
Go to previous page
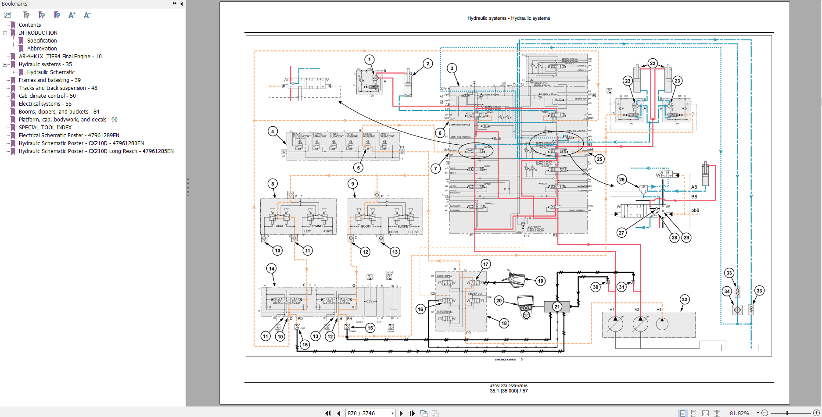click(x=338, y=413)
